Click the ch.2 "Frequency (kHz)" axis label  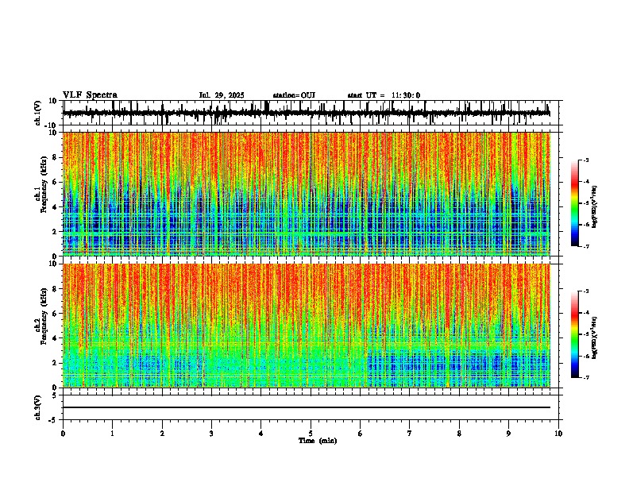[x=44, y=316]
